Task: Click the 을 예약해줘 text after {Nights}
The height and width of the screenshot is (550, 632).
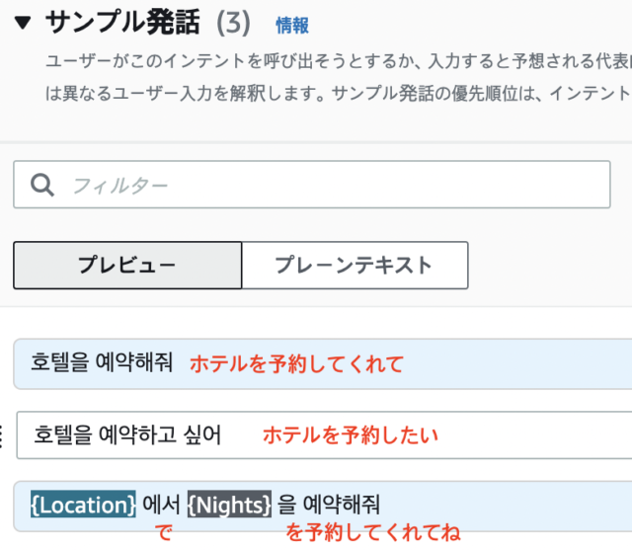Action: [328, 505]
